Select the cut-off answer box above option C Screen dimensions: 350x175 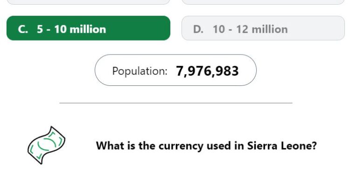pos(88,2)
